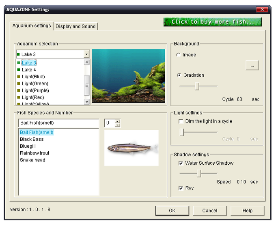
Task: Open the background image browse button
Action: pyautogui.click(x=252, y=65)
